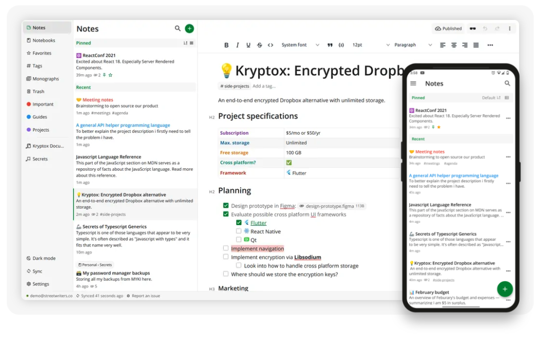
Task: Toggle inline code formatting icon
Action: [x=270, y=45]
